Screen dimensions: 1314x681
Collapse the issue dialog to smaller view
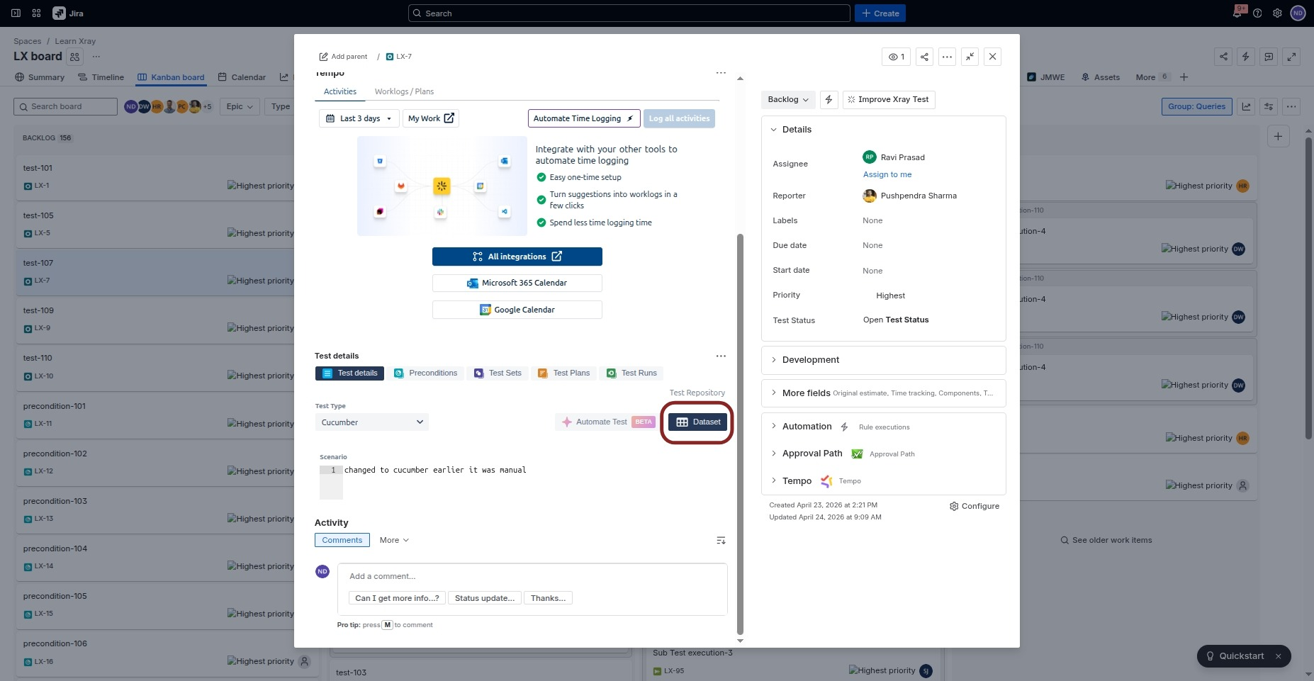970,57
